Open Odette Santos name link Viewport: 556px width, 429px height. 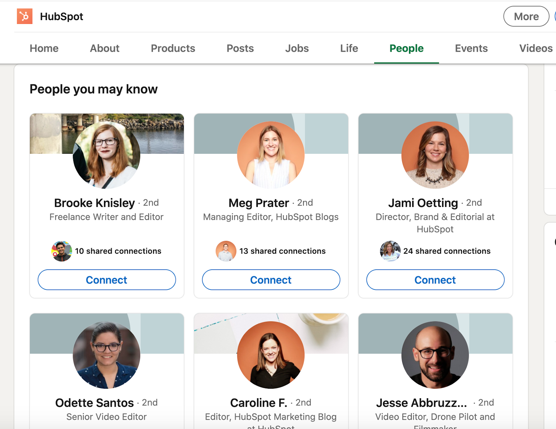pyautogui.click(x=95, y=403)
